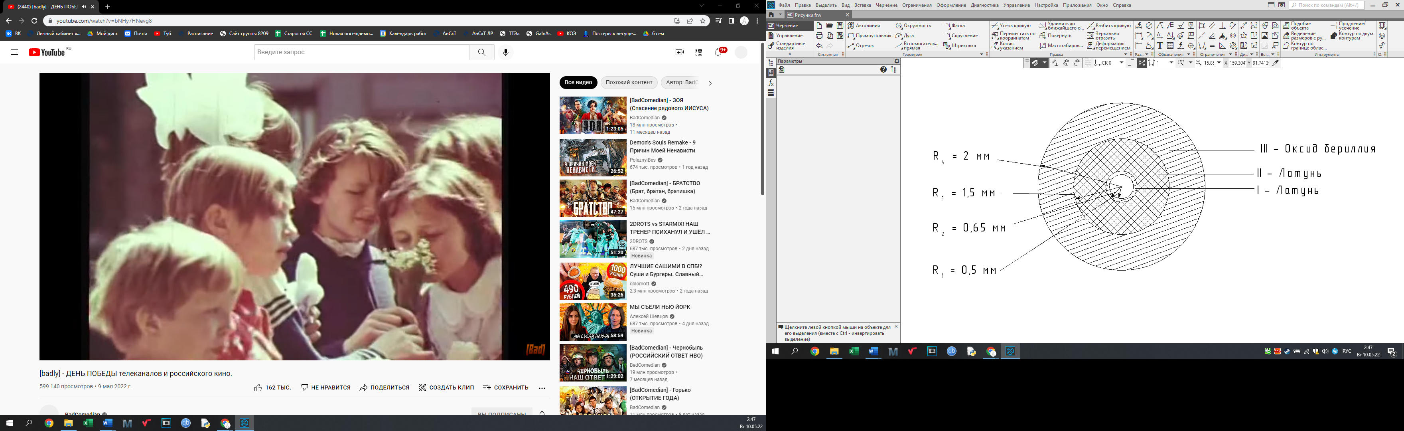Save the drawing with the floppy disk icon

[840, 26]
